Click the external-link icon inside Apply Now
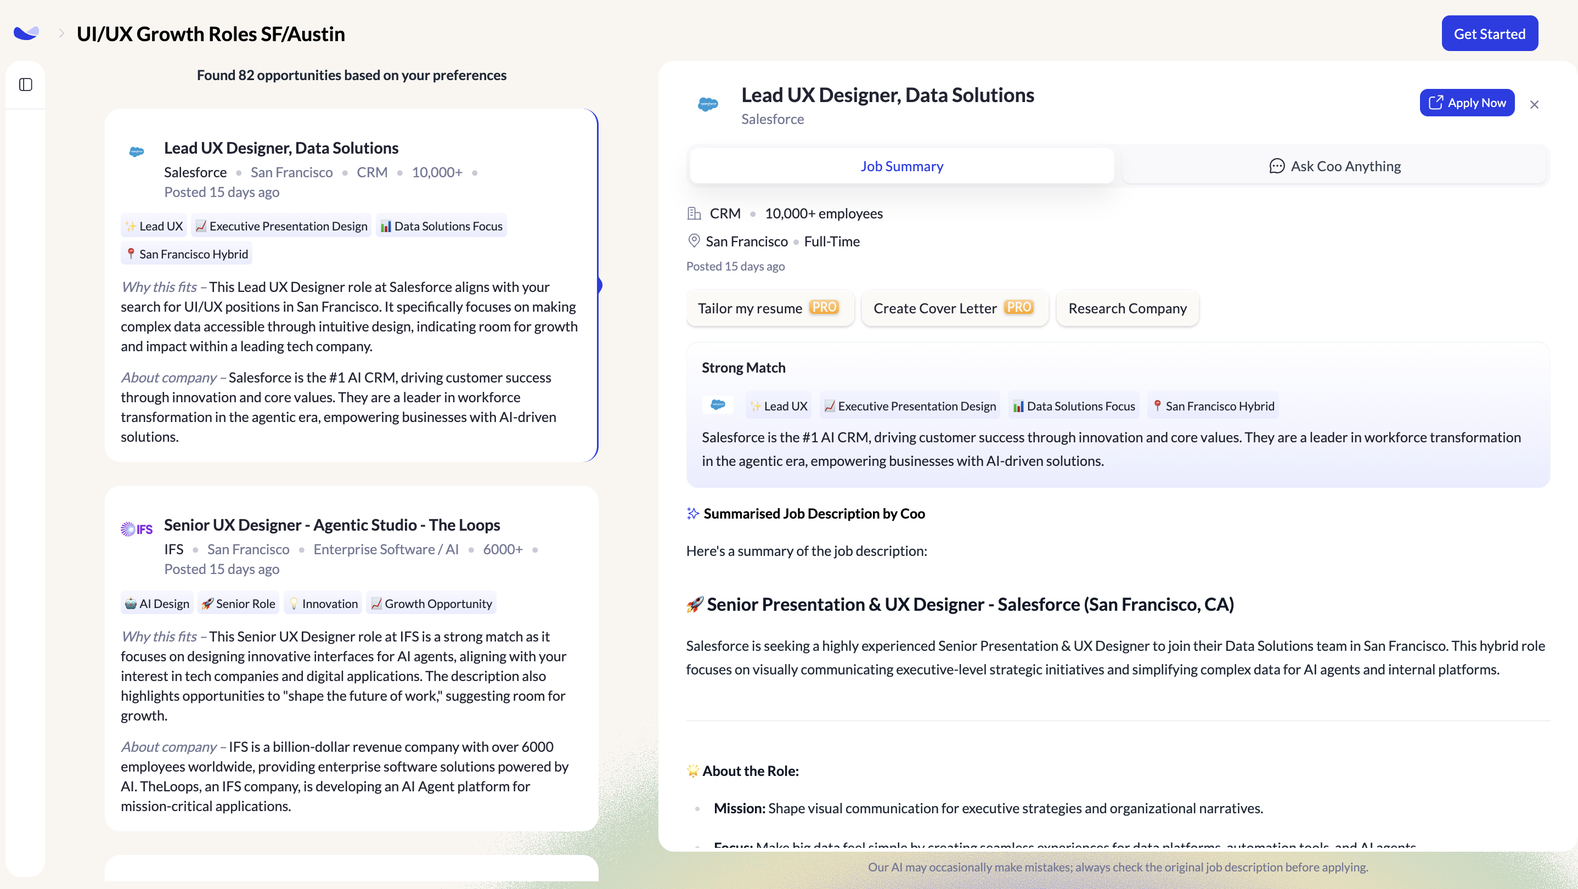The image size is (1578, 889). coord(1436,102)
